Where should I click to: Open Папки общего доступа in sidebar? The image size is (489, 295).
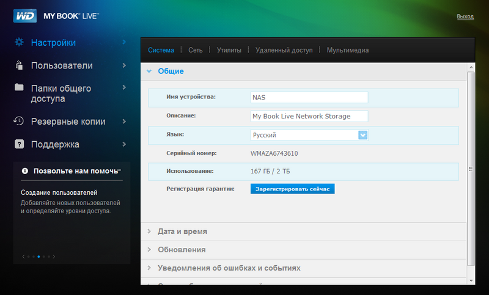click(61, 93)
